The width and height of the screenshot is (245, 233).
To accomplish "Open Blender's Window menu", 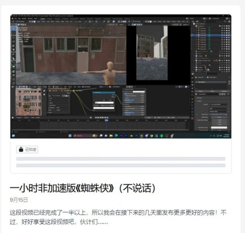I will click(30, 19).
